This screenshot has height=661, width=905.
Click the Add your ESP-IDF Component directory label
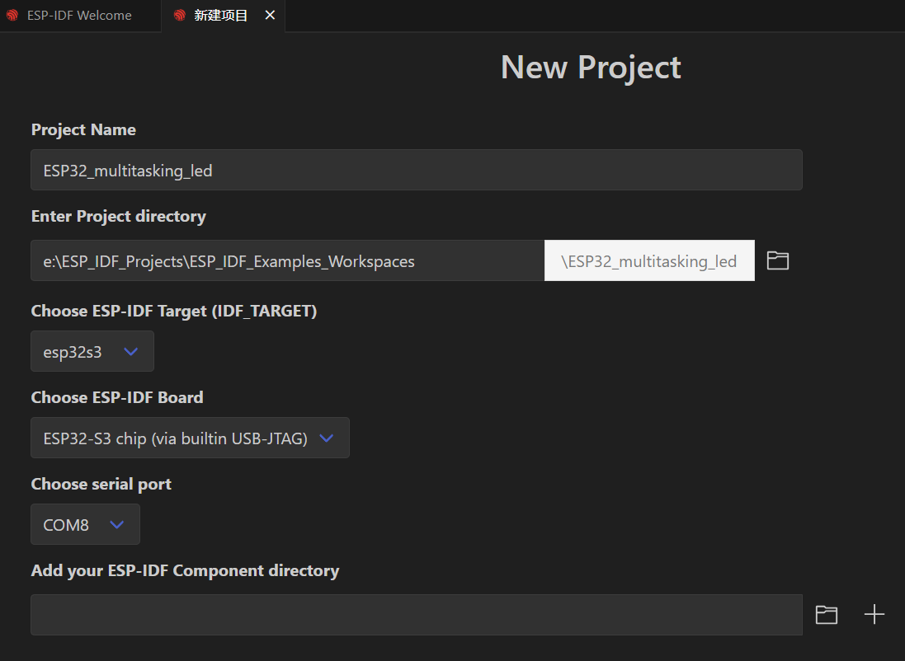tap(185, 570)
